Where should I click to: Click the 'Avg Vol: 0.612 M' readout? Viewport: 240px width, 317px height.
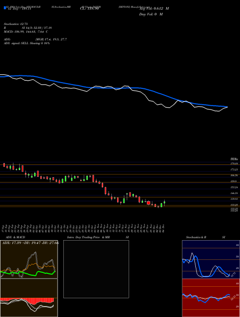click(154, 9)
